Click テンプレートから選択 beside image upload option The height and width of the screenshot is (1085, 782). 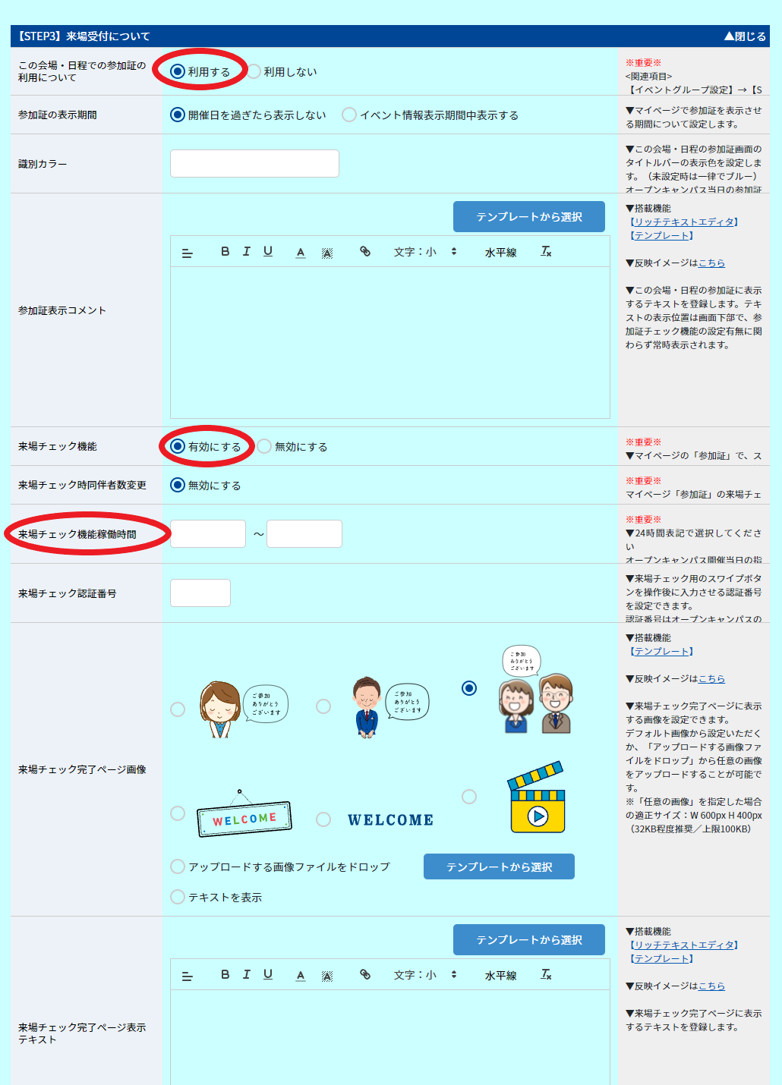click(x=499, y=866)
